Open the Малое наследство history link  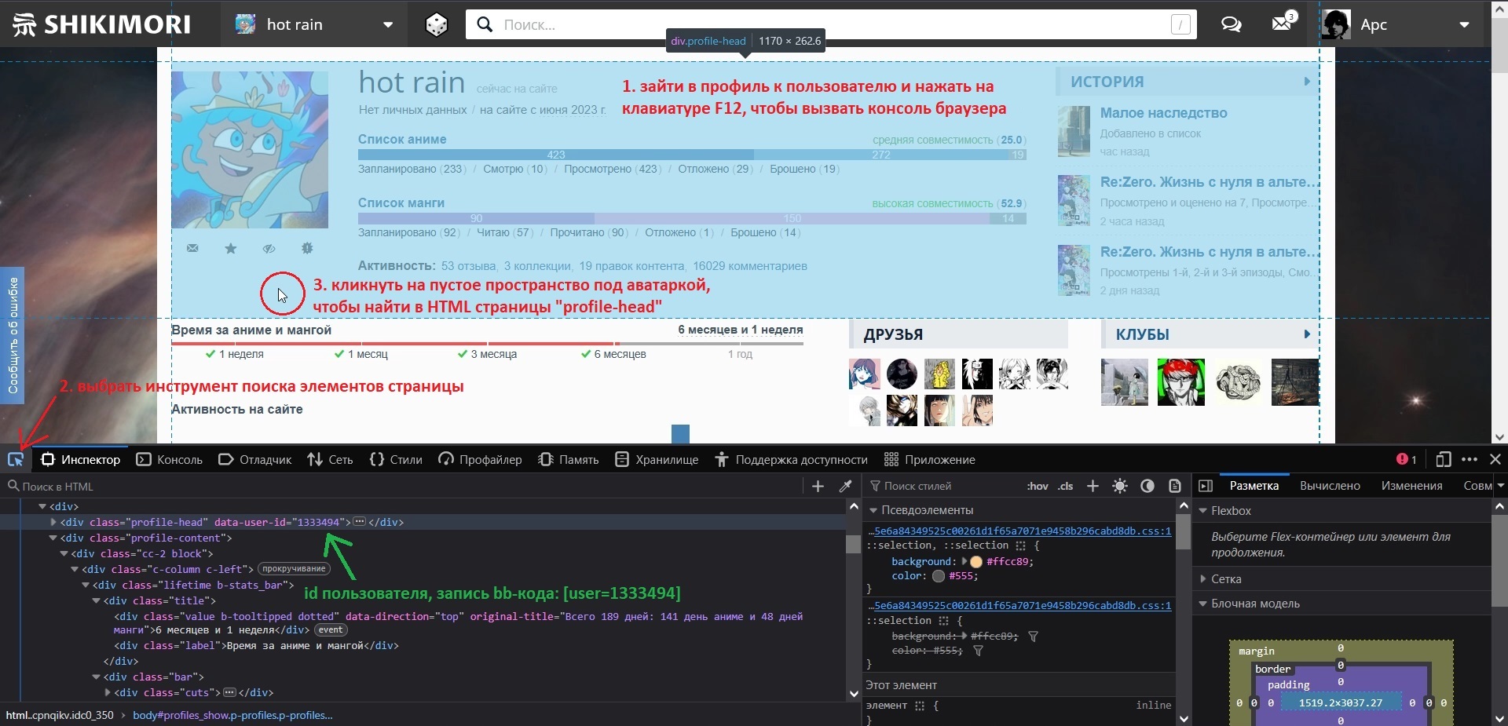click(x=1163, y=113)
